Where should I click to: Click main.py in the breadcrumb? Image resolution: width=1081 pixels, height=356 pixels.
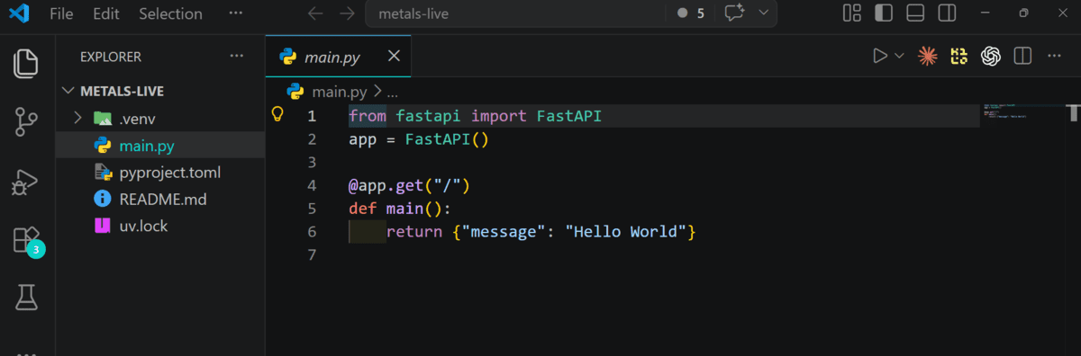coord(340,91)
